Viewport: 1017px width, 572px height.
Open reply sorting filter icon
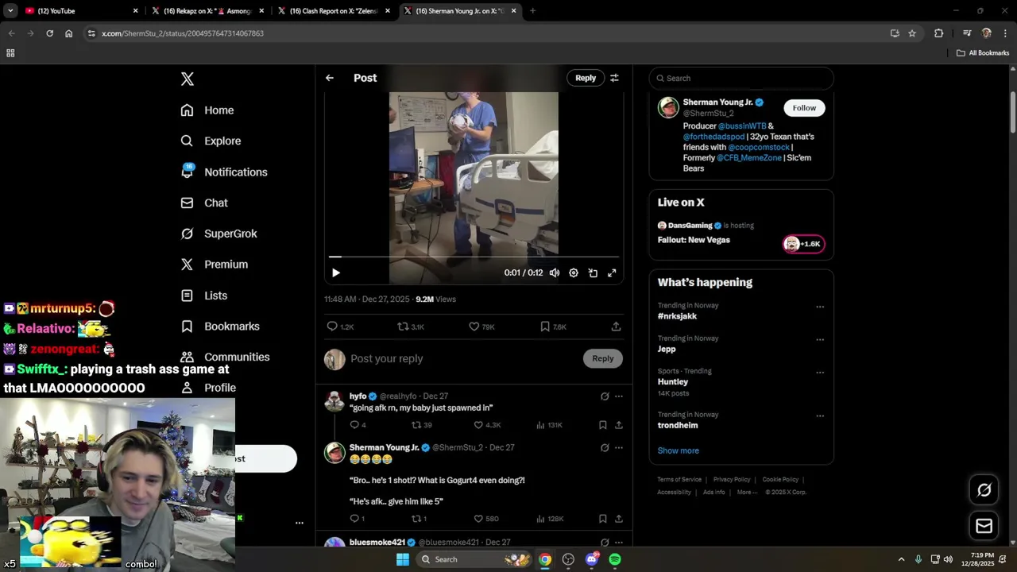click(614, 78)
